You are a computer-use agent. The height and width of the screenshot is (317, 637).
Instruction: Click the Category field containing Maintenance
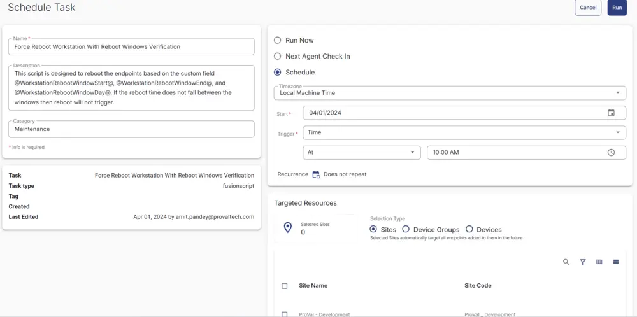point(131,129)
